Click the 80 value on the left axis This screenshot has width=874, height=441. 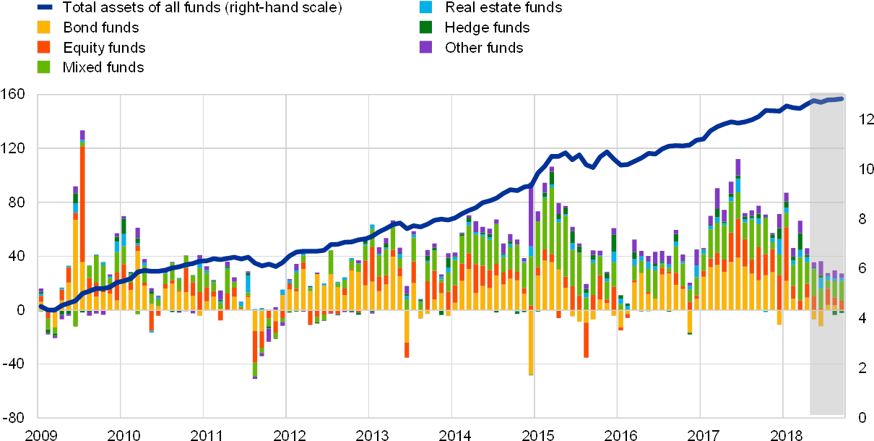point(17,202)
